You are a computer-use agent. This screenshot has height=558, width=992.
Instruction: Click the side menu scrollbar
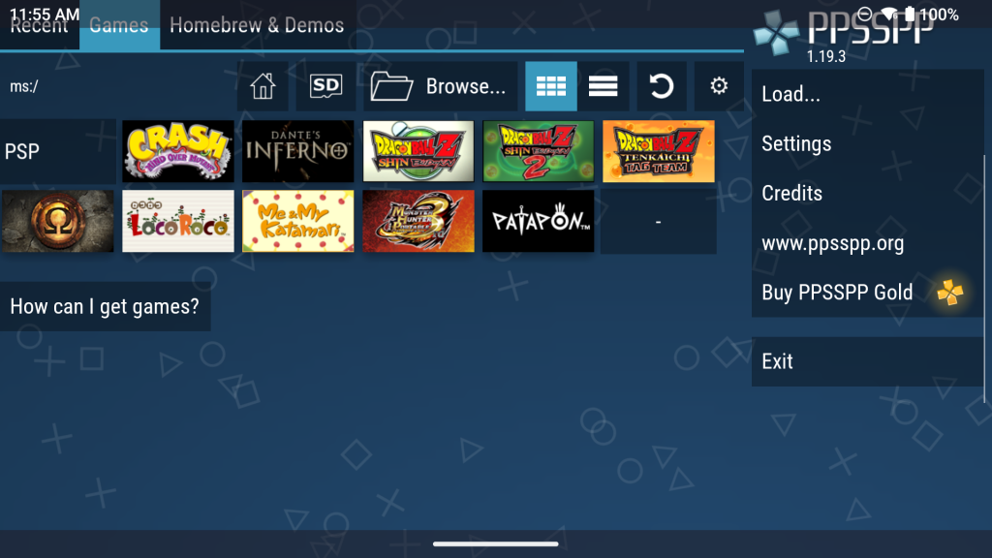[984, 278]
